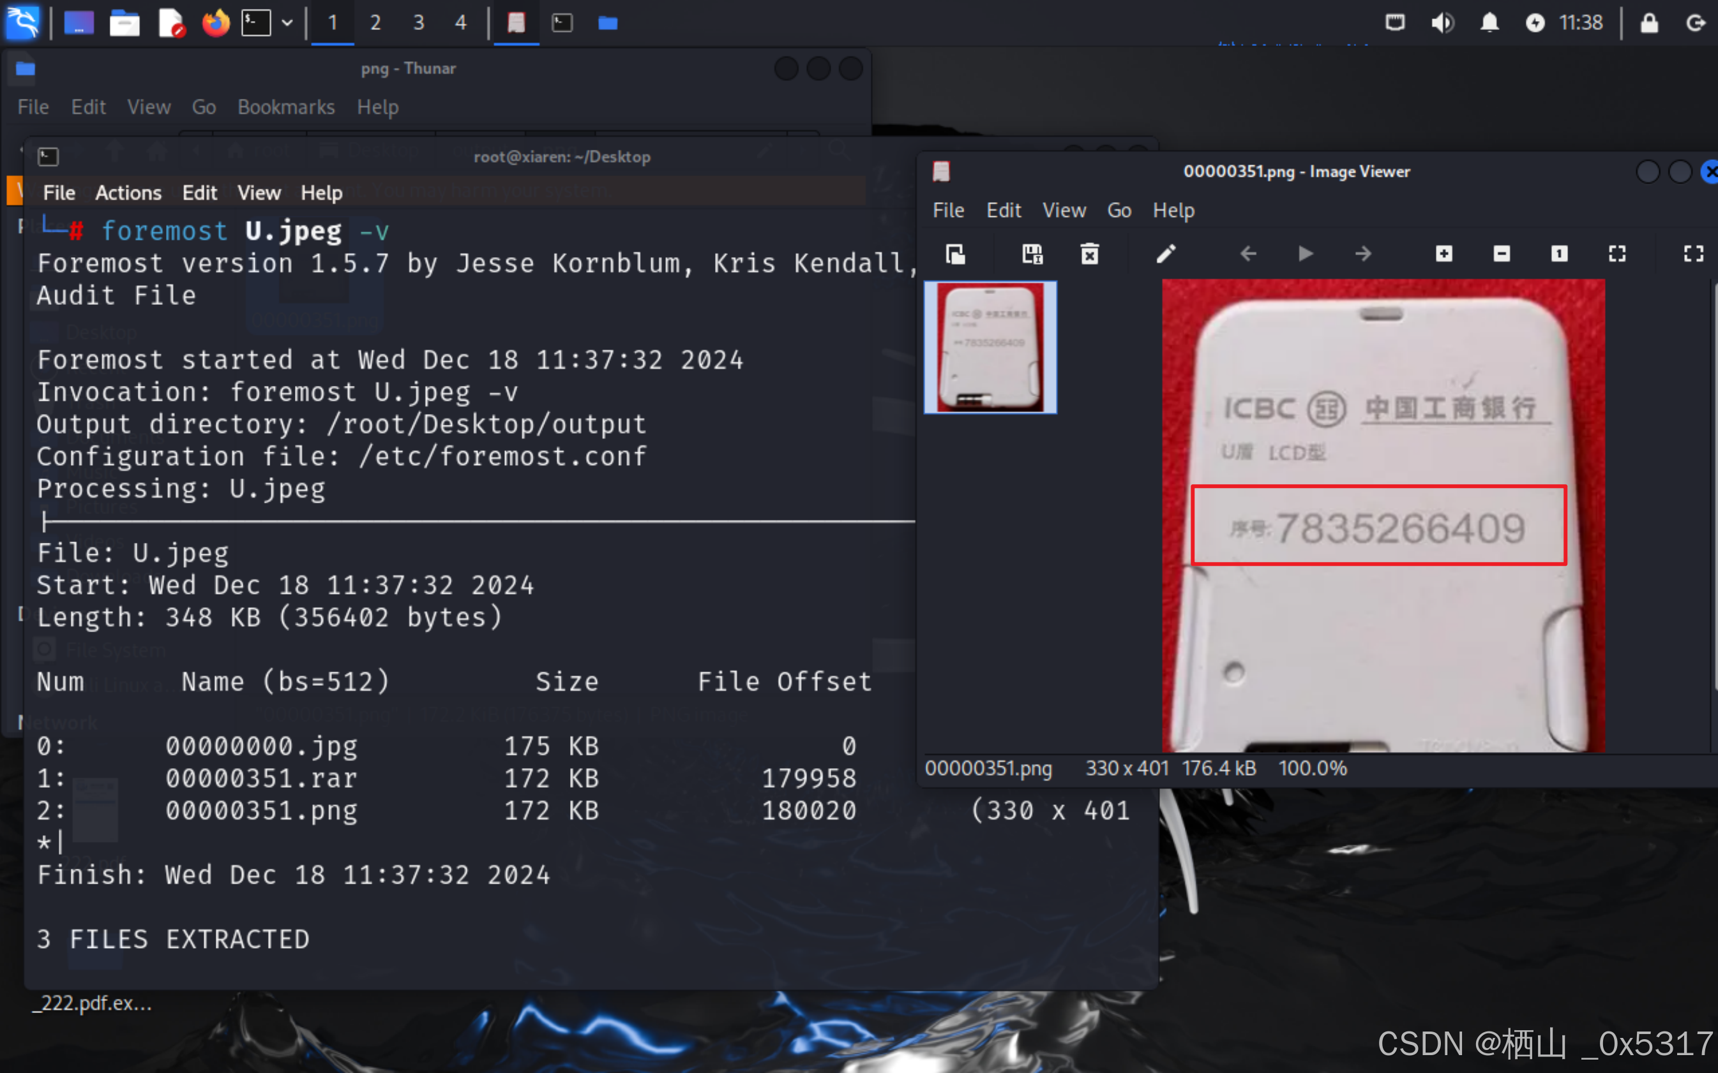Open Bookmarks menu in Thunar
Screen dimensions: 1718x1073
tap(285, 107)
